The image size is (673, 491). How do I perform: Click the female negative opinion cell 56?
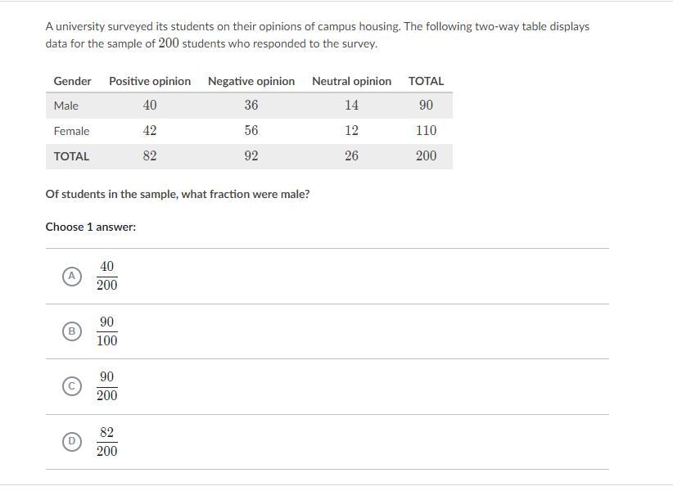pyautogui.click(x=251, y=131)
